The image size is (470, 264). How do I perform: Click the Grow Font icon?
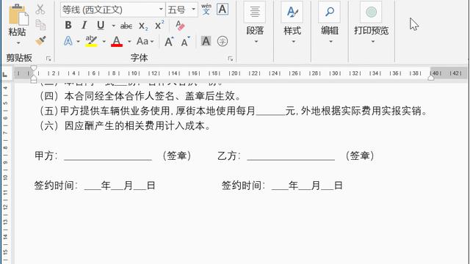click(x=169, y=41)
